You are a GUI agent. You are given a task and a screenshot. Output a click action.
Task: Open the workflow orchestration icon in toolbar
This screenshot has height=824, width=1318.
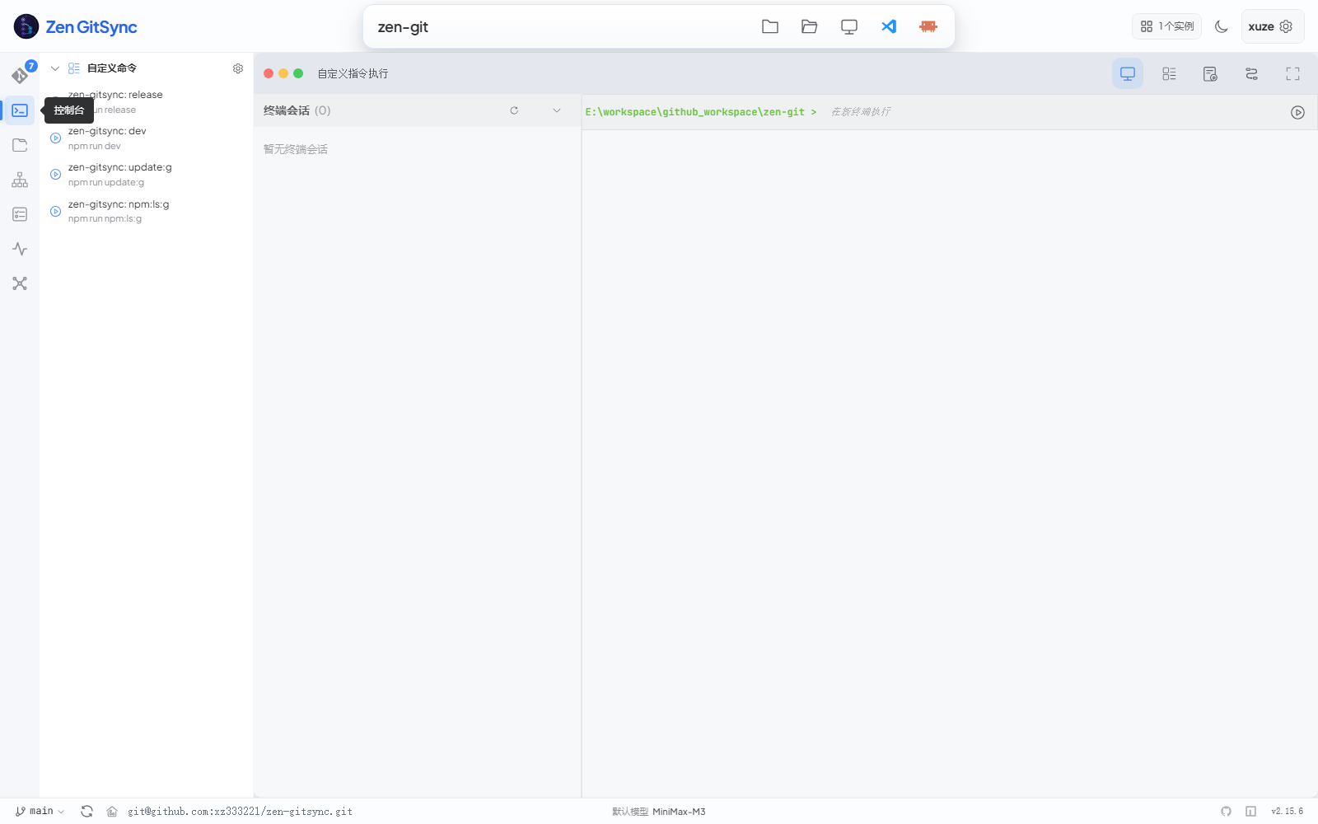click(1251, 73)
